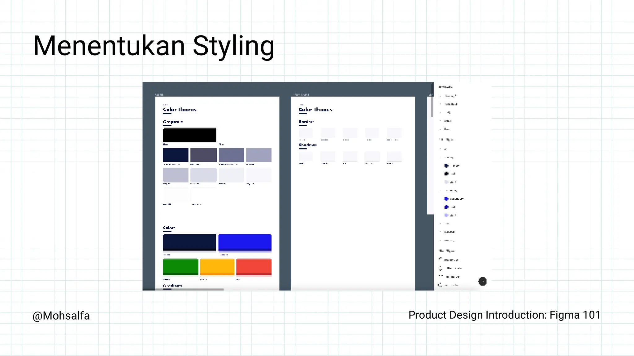Screen dimensions: 634x356
Task: Select the bright blue color style icon in the sidebar
Action: (x=446, y=199)
